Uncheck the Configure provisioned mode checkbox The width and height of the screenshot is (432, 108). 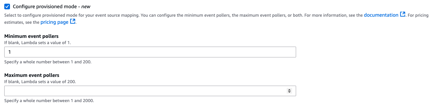(7, 6)
